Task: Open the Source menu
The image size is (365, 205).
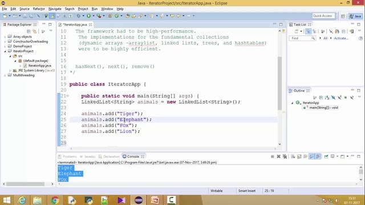Action: point(25,9)
